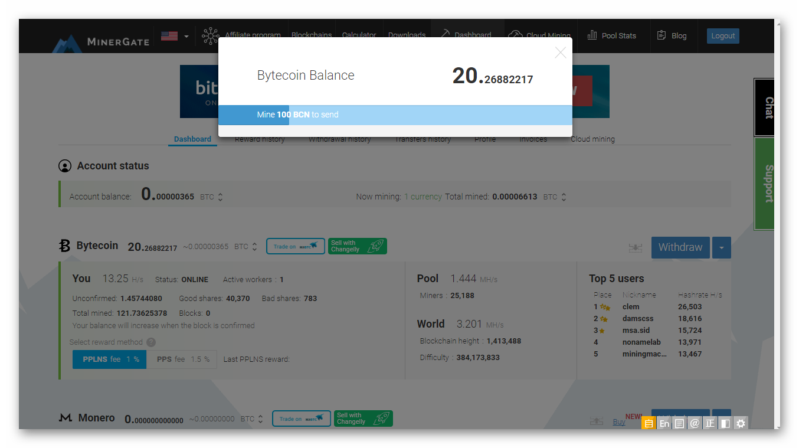Click the '1 currency' link
The image size is (799, 448).
click(x=423, y=197)
